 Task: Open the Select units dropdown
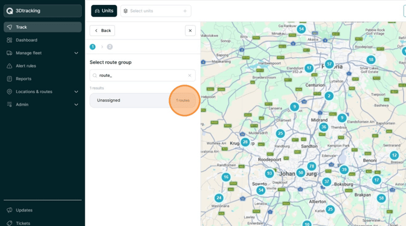pyautogui.click(x=156, y=11)
